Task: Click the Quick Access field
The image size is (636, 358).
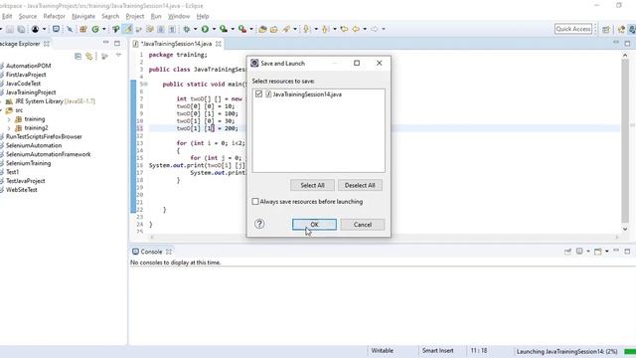Action: 573,29
